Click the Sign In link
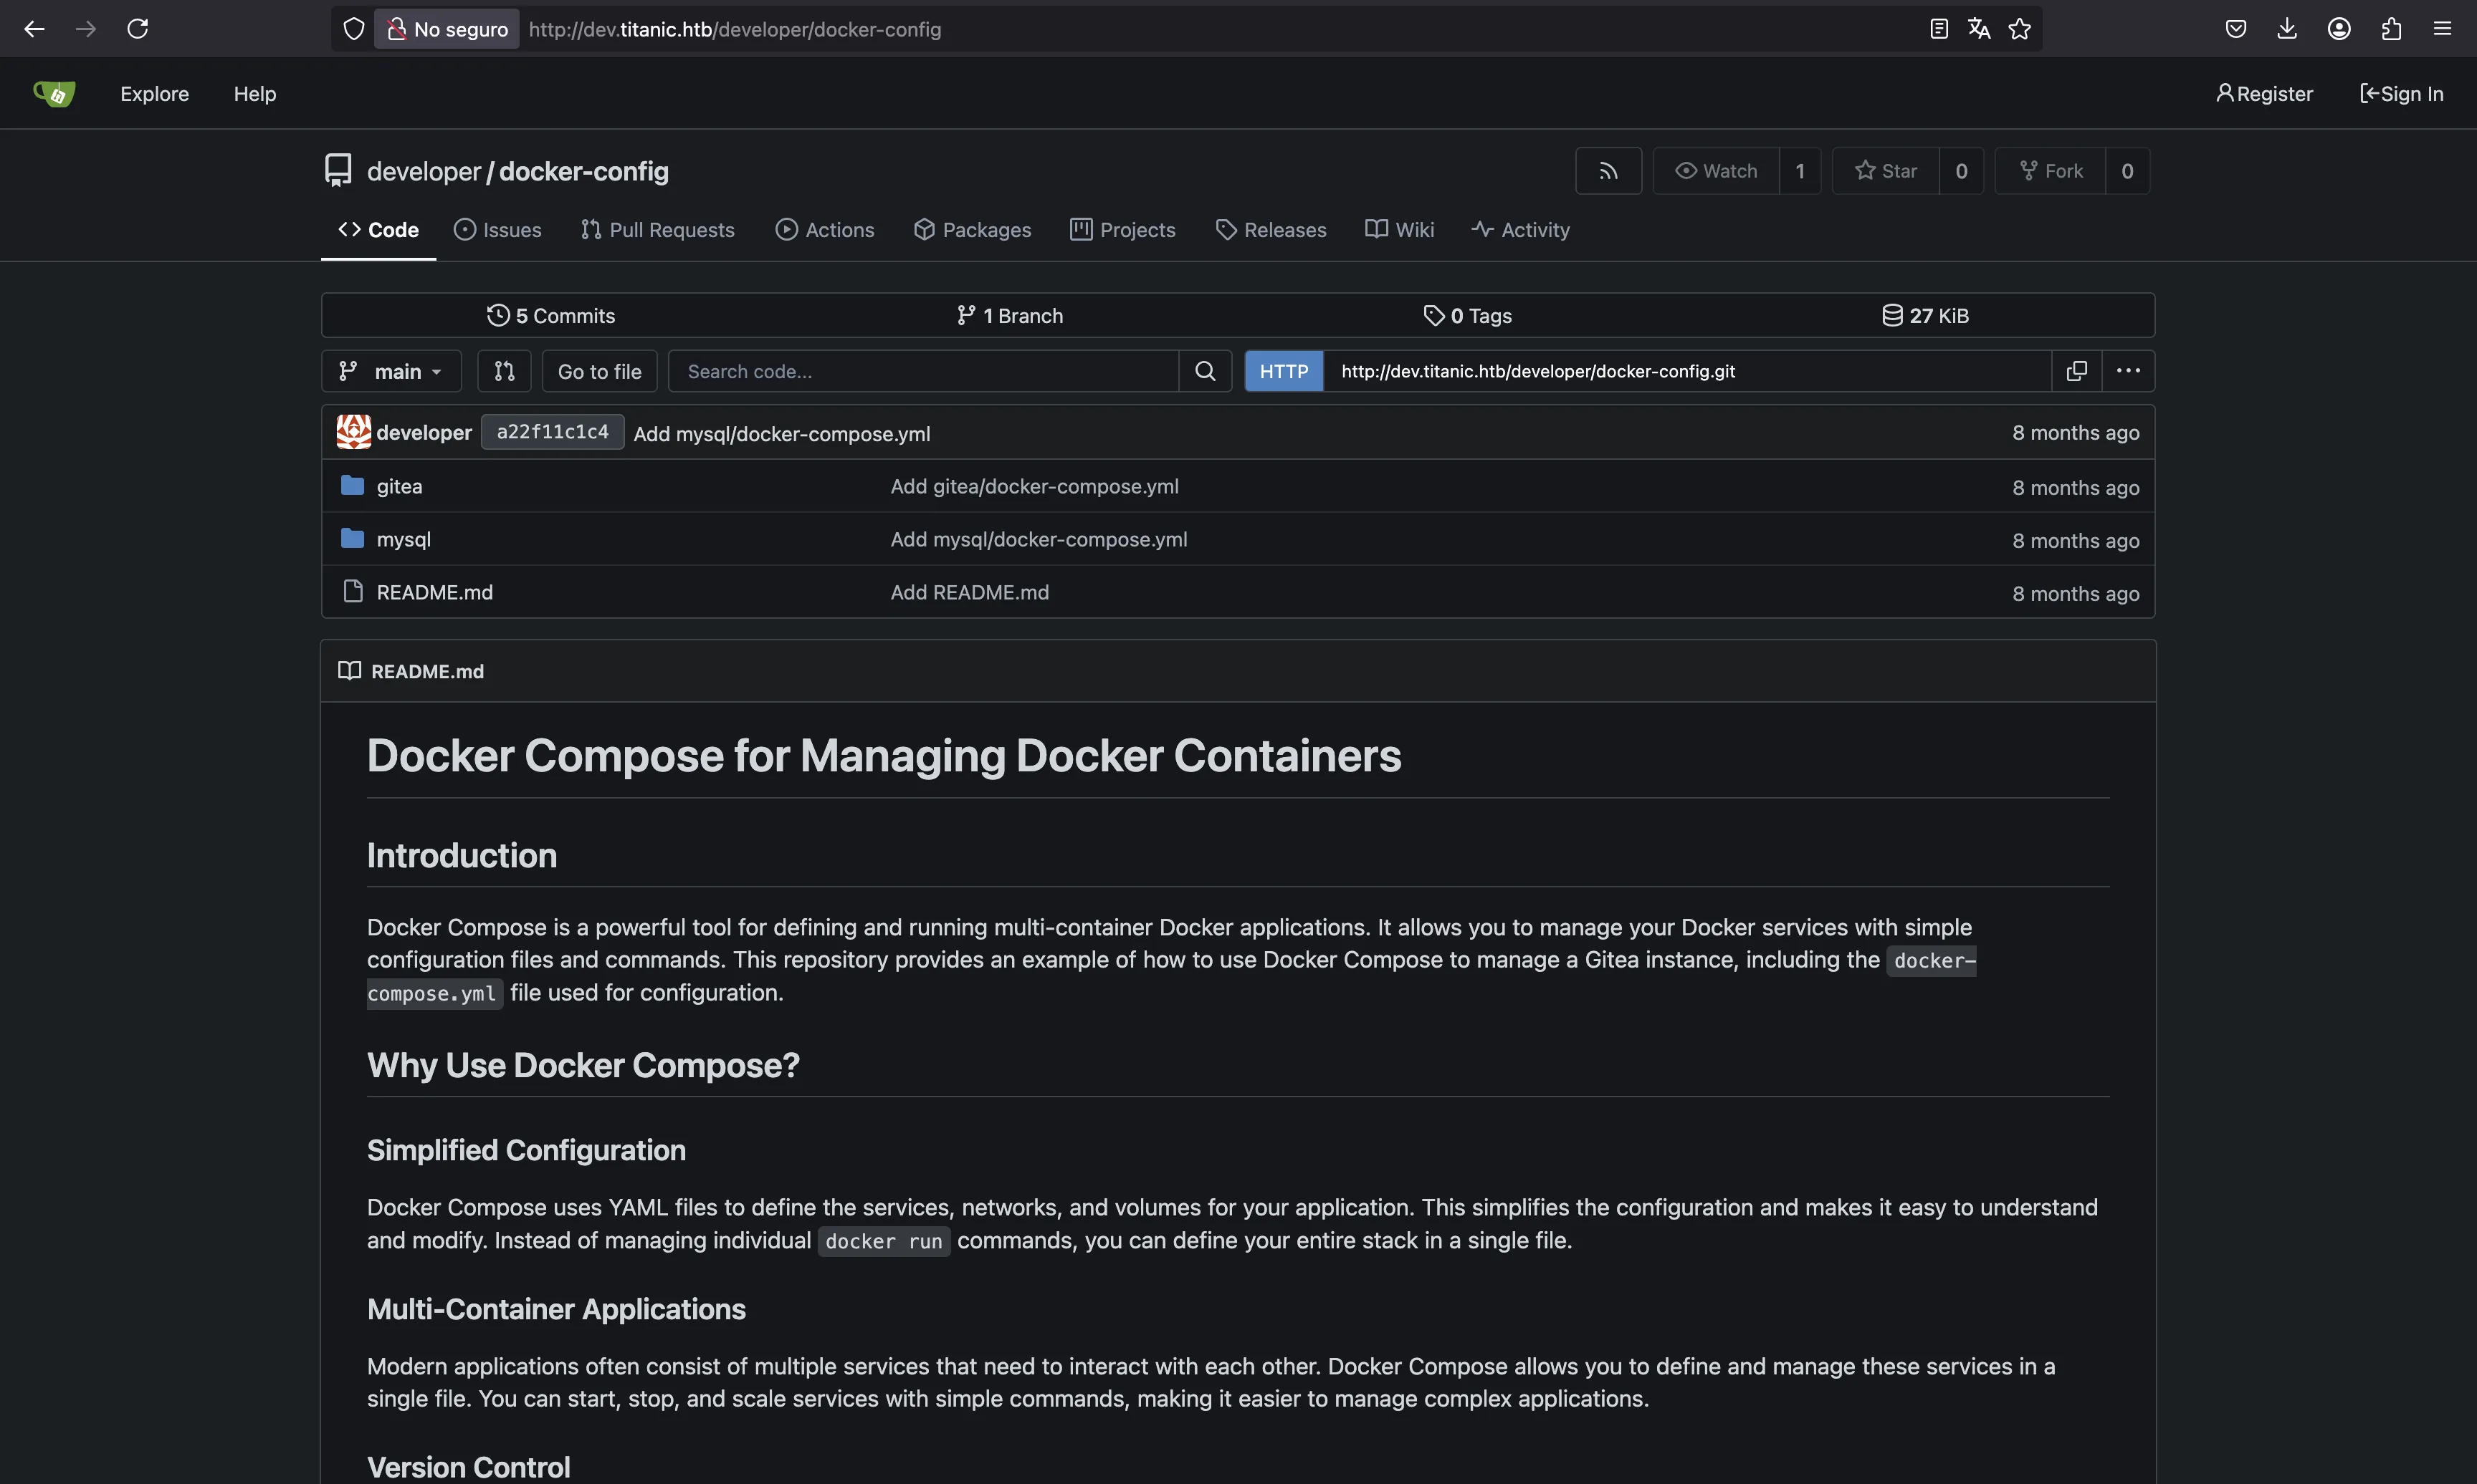This screenshot has width=2477, height=1484. (x=2401, y=93)
